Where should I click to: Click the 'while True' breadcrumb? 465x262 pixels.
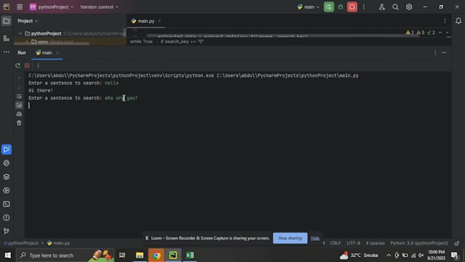141,42
